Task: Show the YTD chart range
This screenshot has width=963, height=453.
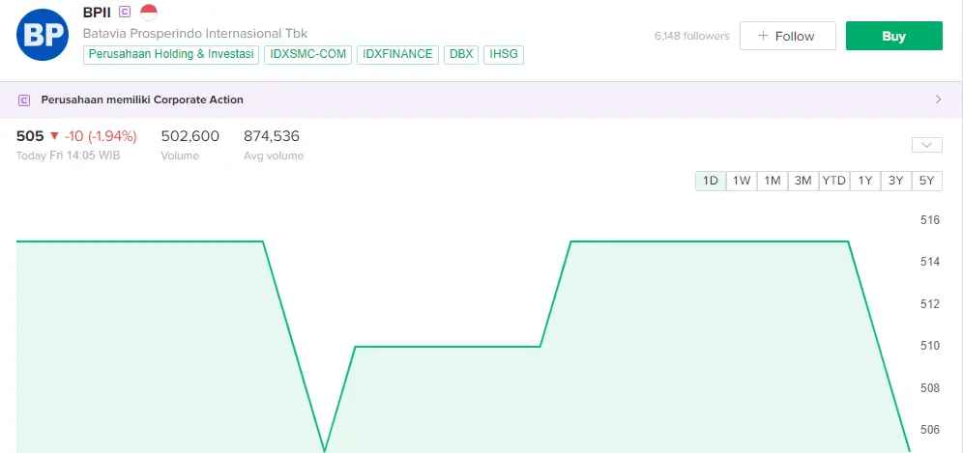Action: (834, 181)
